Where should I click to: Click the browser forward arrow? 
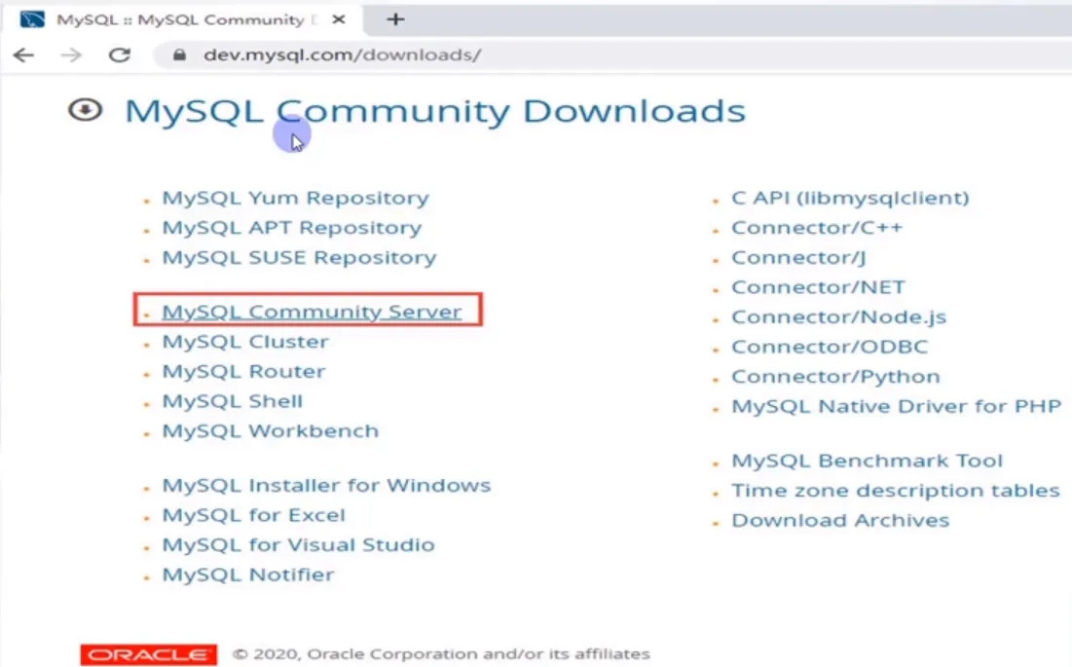coord(71,55)
